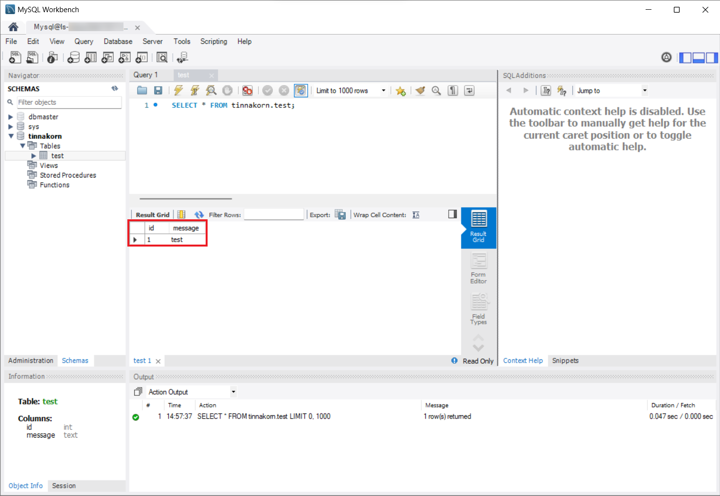Create a new stored procedure icon
This screenshot has width=720, height=496.
tap(124, 57)
